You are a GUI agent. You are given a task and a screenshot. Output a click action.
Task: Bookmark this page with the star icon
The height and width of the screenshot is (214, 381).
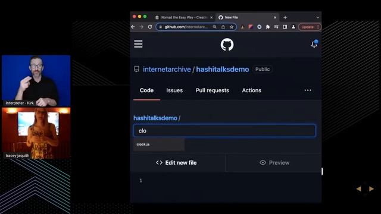pos(232,27)
